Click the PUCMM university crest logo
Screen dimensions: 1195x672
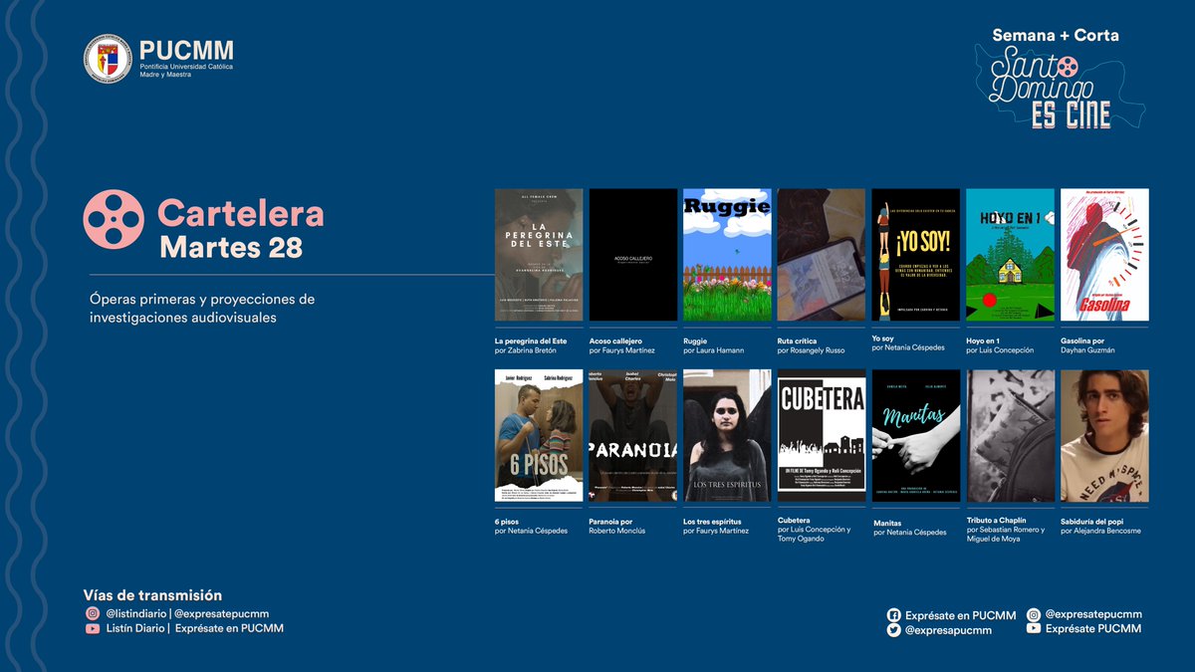point(108,59)
